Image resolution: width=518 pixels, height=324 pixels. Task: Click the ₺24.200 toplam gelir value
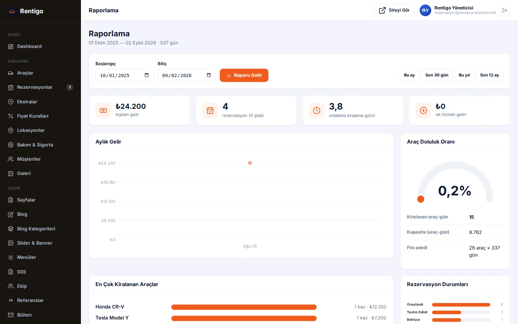[131, 106]
